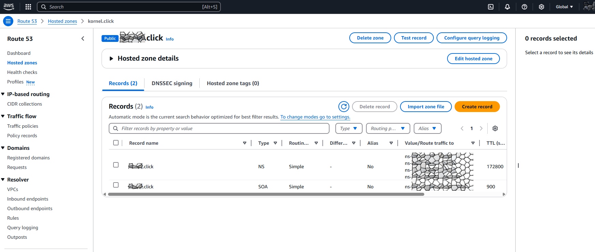
Task: Click the Route 53 breadcrumb link
Action: tap(27, 21)
